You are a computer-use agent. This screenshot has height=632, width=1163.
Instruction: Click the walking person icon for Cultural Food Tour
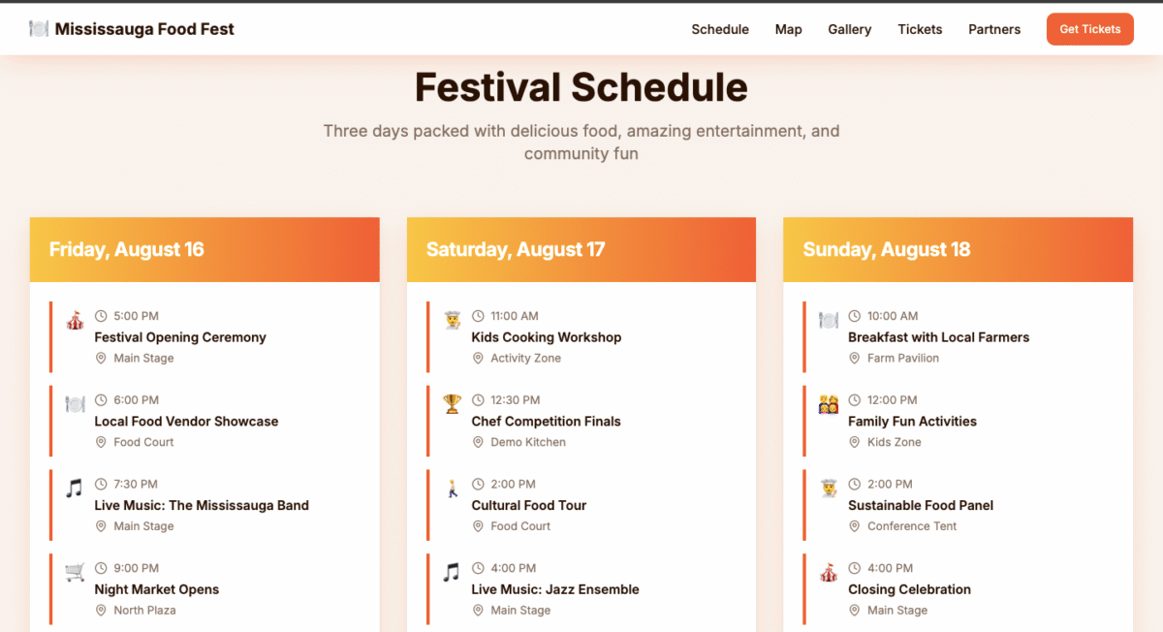pyautogui.click(x=452, y=489)
